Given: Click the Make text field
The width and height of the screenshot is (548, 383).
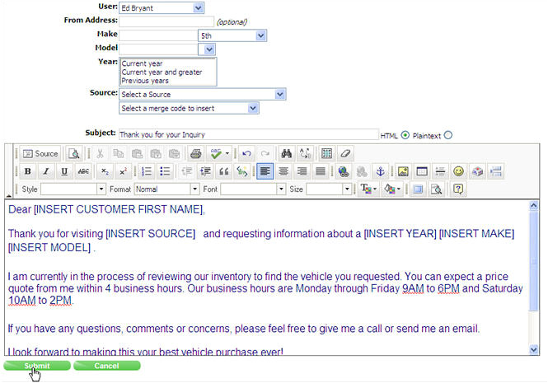Looking at the screenshot, I should coord(158,35).
